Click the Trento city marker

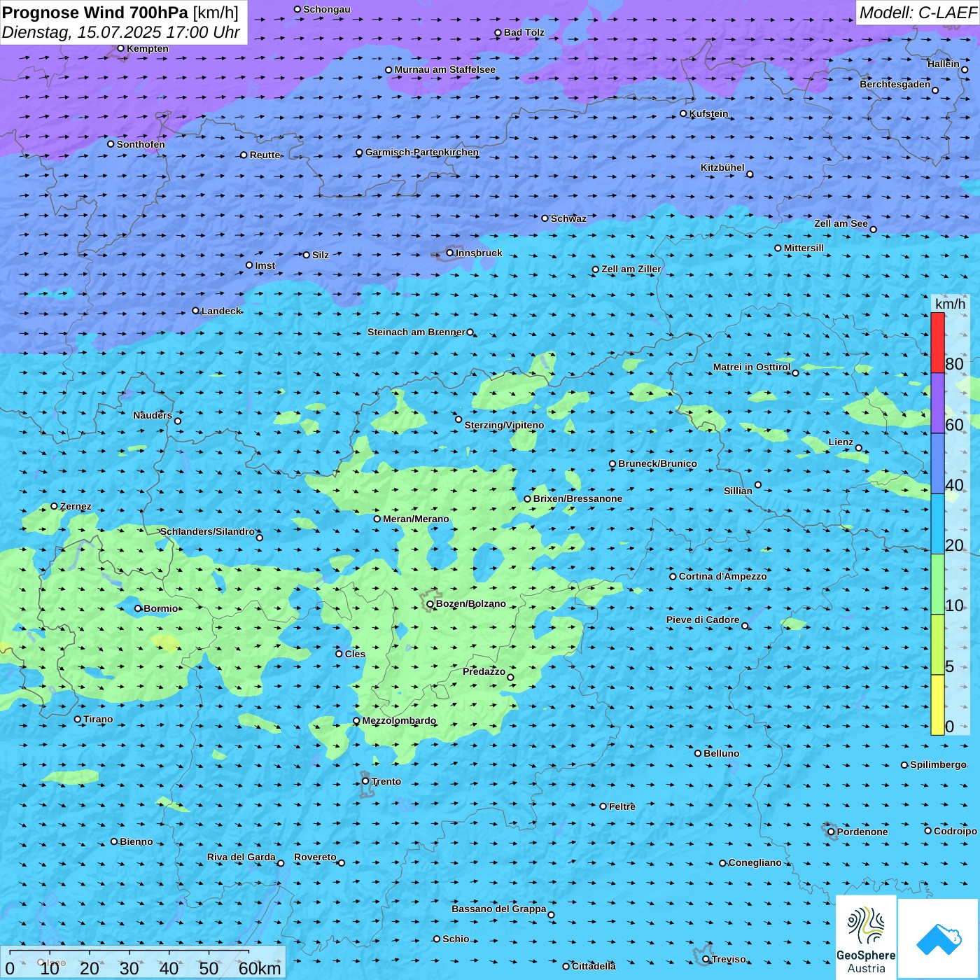(x=365, y=781)
